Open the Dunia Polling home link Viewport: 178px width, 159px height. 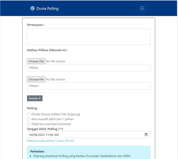click(44, 8)
